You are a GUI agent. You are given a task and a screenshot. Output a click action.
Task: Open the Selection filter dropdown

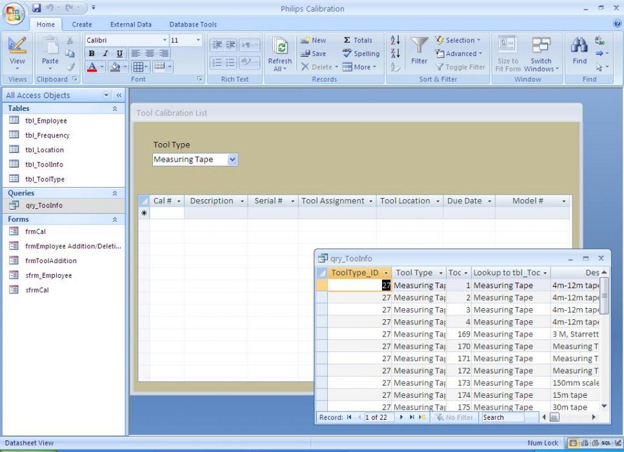click(x=458, y=40)
